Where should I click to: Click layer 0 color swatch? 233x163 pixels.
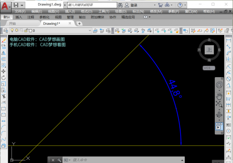point(30,31)
